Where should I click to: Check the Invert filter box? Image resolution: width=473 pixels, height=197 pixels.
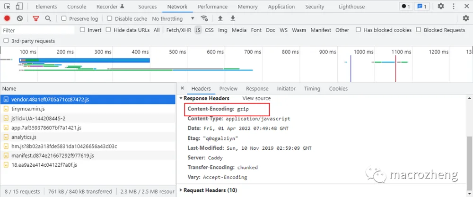tap(82, 30)
